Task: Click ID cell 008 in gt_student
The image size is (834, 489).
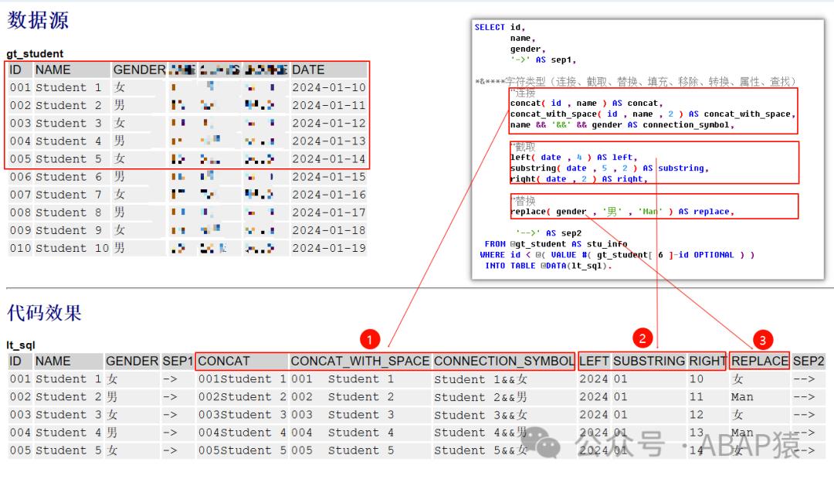Action: tap(20, 212)
